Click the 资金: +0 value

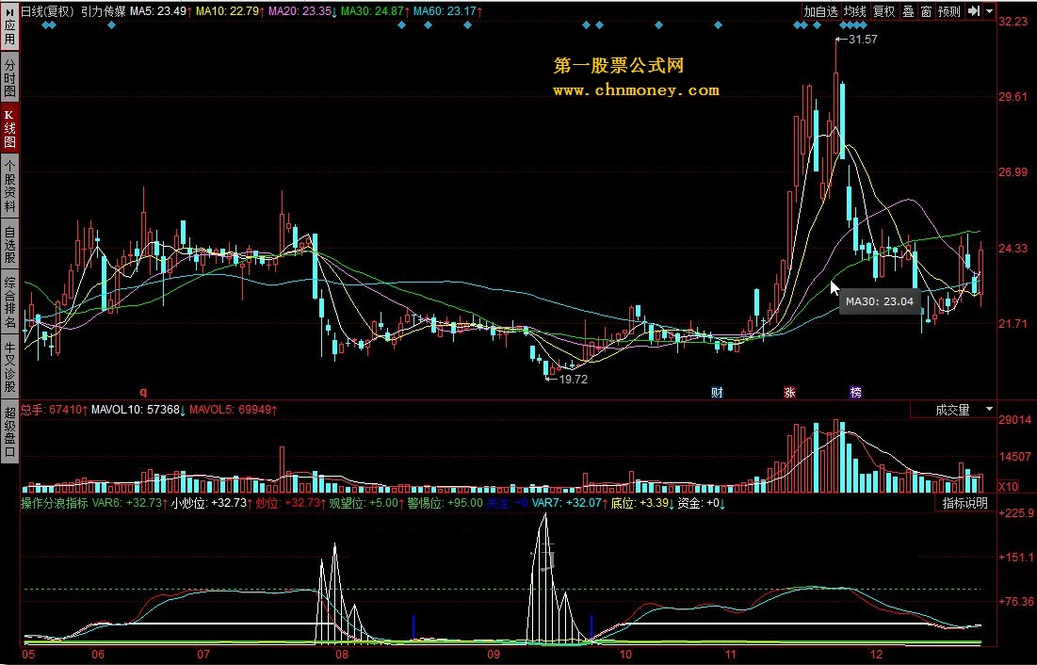pyautogui.click(x=702, y=503)
